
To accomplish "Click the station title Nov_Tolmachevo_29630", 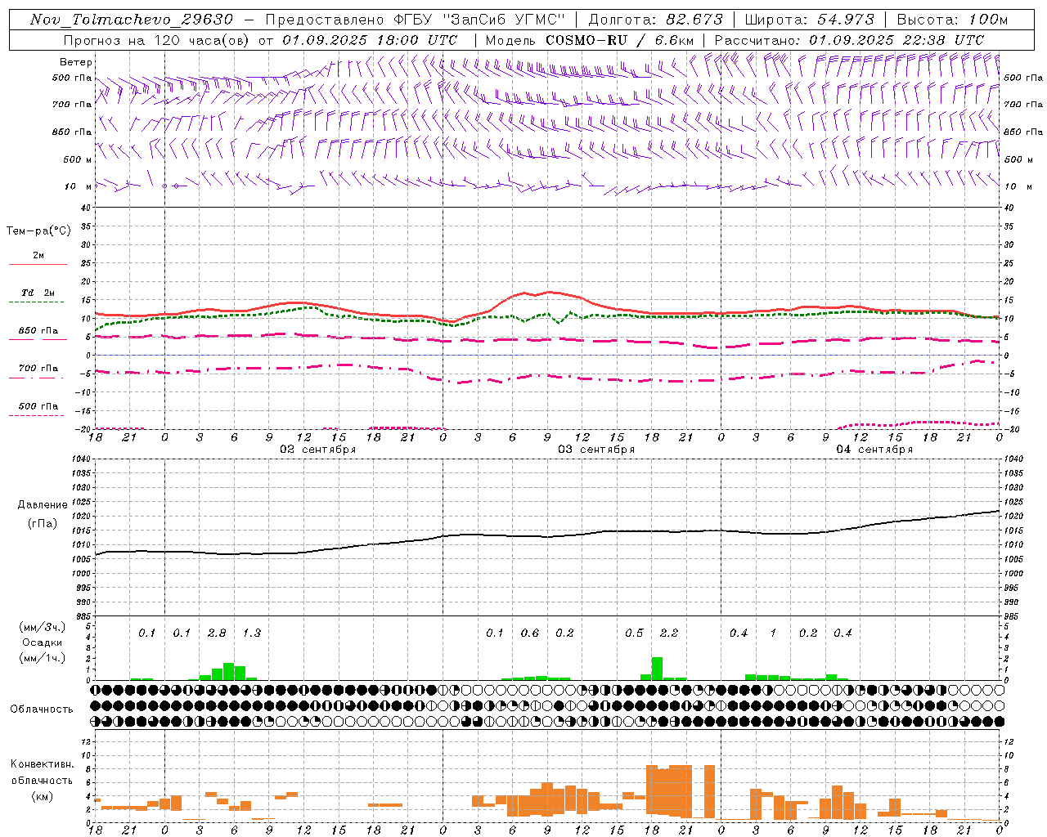I will [132, 20].
